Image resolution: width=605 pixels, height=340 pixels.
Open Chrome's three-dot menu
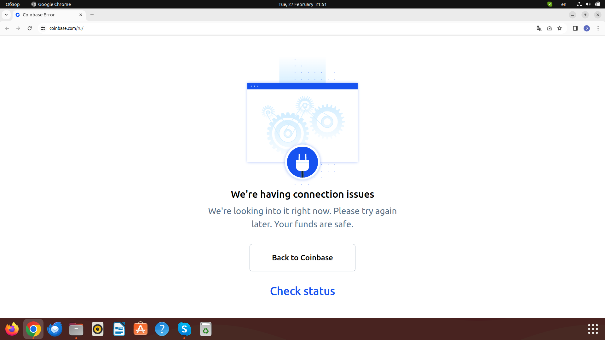[x=598, y=28]
